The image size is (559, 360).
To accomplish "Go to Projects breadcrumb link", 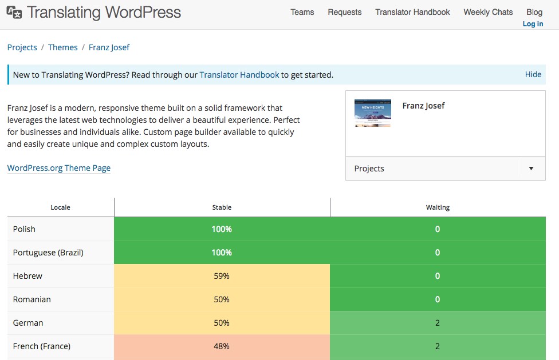I will coord(22,47).
